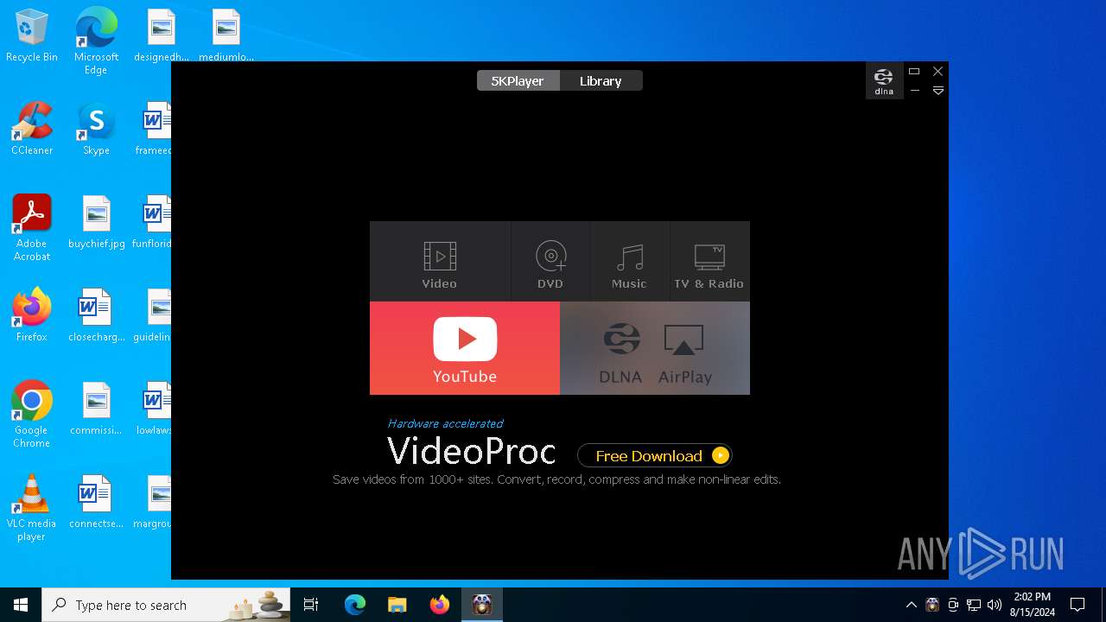Image resolution: width=1106 pixels, height=622 pixels.
Task: Open the TV & Radio tile
Action: (709, 261)
